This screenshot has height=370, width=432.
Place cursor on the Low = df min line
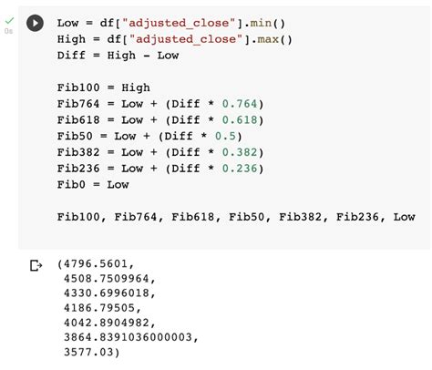tap(171, 24)
